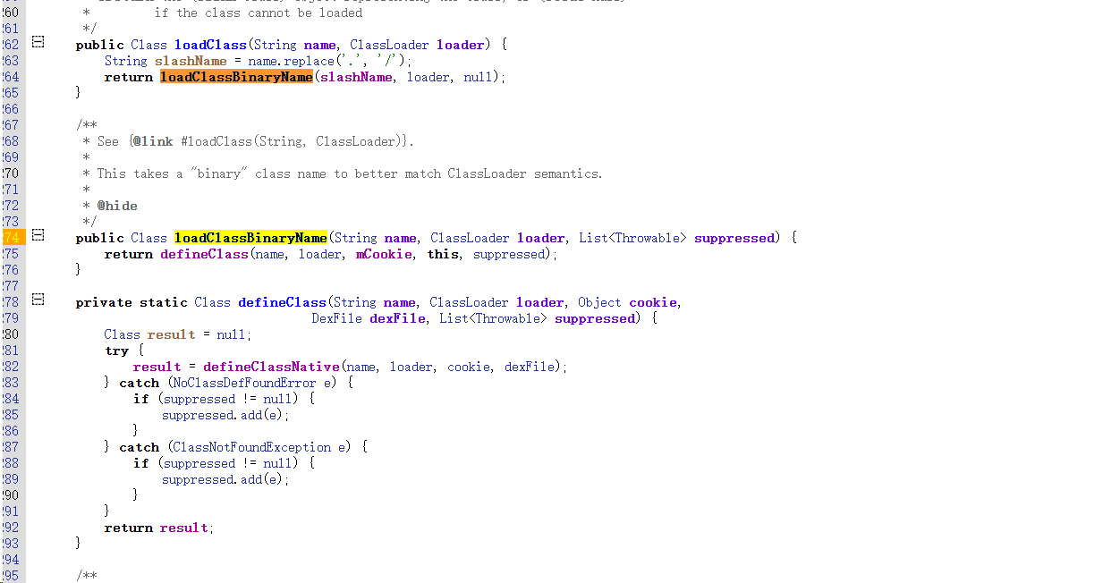Click defineClass in the private static declaration
This screenshot has width=1120, height=583.
(x=282, y=302)
